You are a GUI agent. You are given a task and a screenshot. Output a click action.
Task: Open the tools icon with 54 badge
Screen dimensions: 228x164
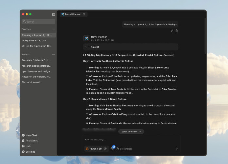[113, 148]
